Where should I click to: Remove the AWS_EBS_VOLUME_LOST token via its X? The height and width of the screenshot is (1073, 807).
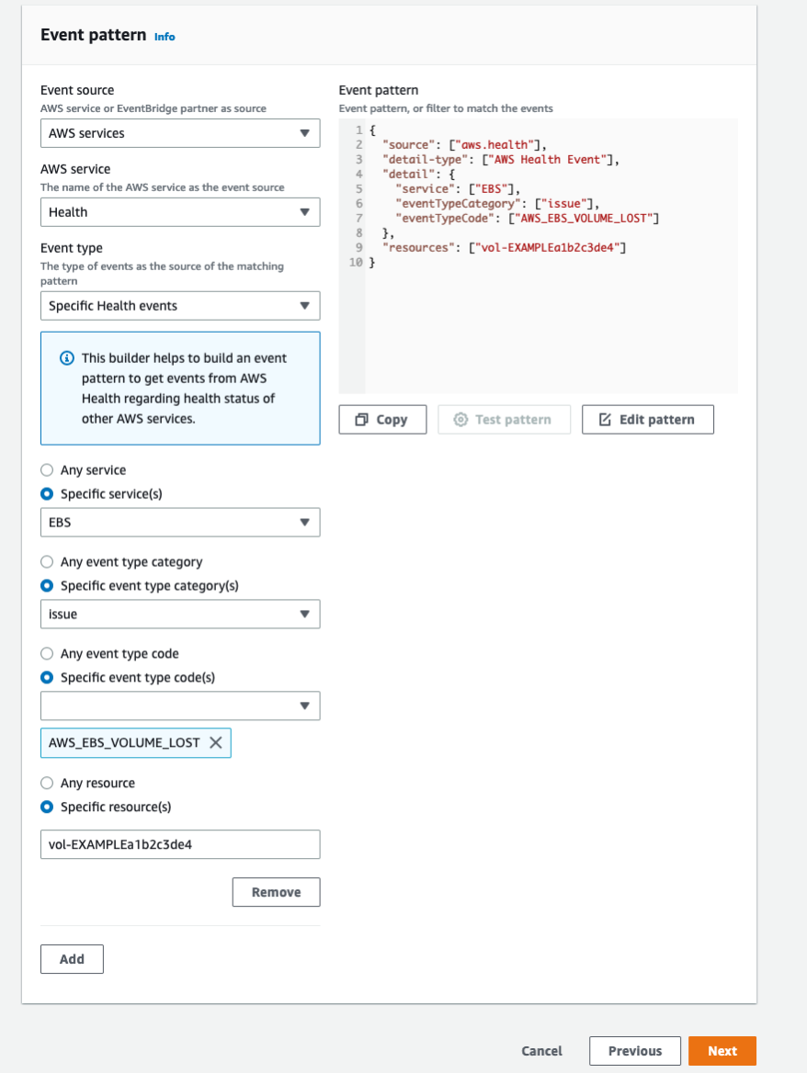214,742
